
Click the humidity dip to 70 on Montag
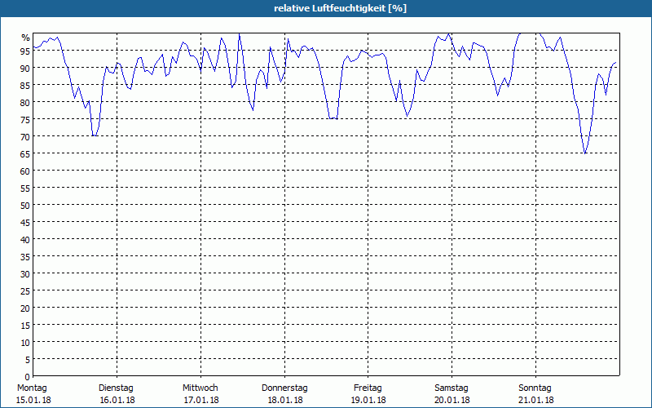(94, 135)
